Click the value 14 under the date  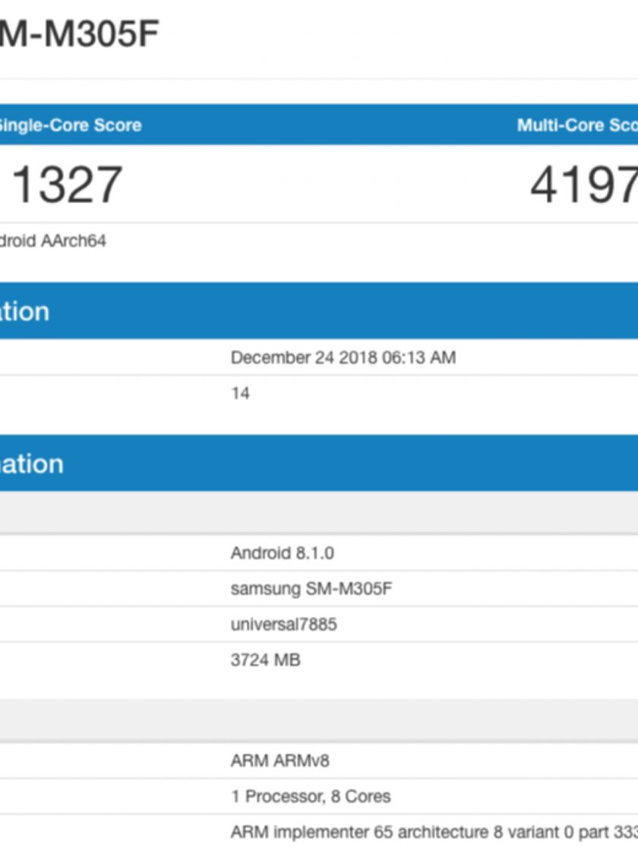(x=240, y=394)
